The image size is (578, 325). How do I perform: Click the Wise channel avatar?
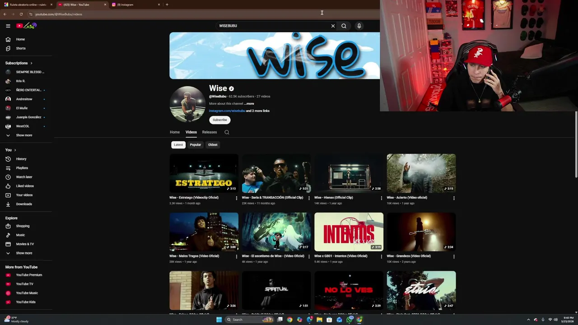(187, 104)
